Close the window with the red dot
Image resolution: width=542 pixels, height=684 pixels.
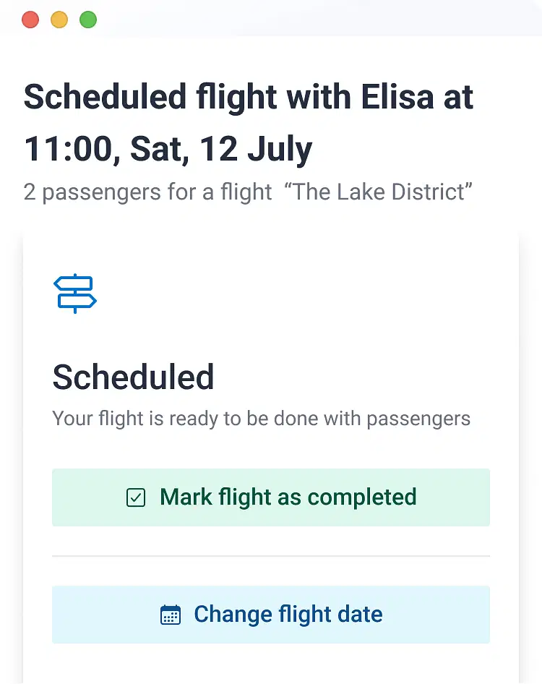pyautogui.click(x=30, y=20)
